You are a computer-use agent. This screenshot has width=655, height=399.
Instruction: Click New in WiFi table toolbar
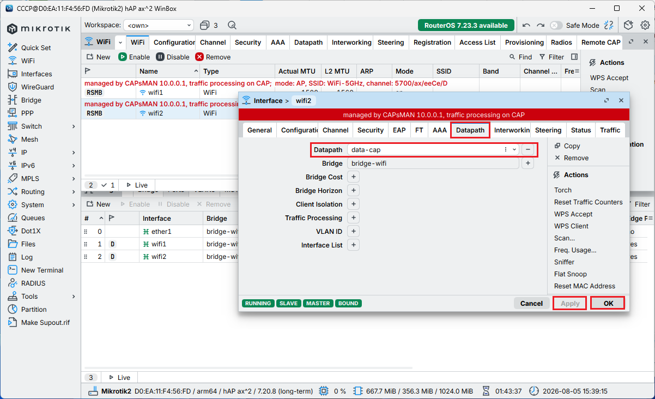[x=98, y=57]
